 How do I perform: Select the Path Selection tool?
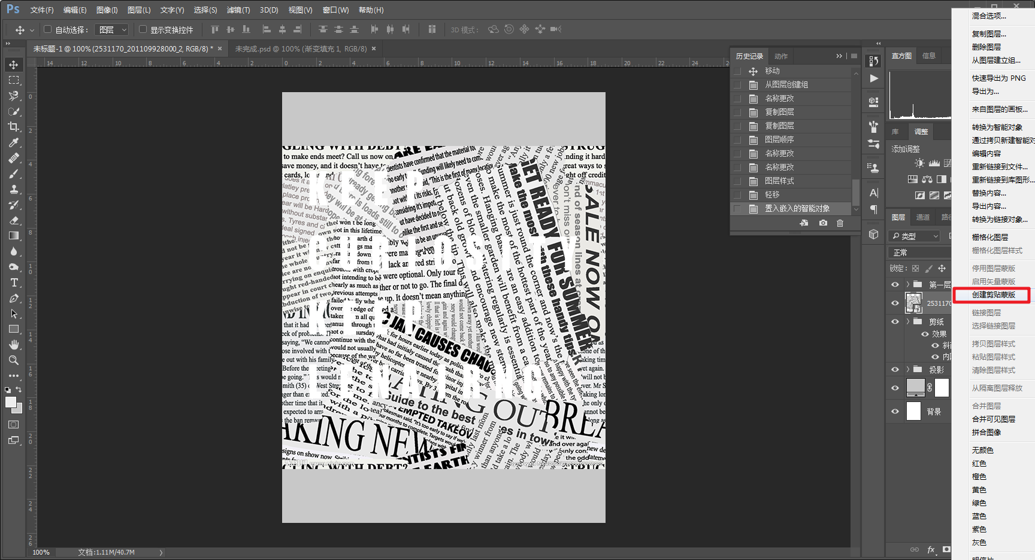click(x=13, y=314)
